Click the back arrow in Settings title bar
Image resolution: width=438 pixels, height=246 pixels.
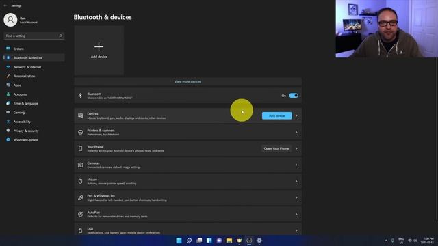coord(5,5)
